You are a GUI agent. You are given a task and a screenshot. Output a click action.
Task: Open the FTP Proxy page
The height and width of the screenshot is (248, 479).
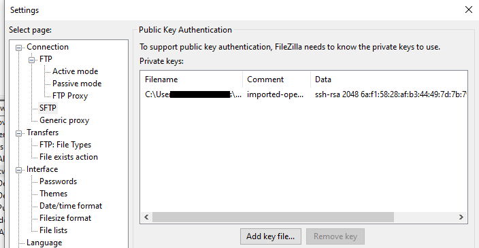coord(70,96)
